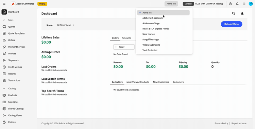Click the Transactions sidebar icon
255x129 pixels.
4,80
